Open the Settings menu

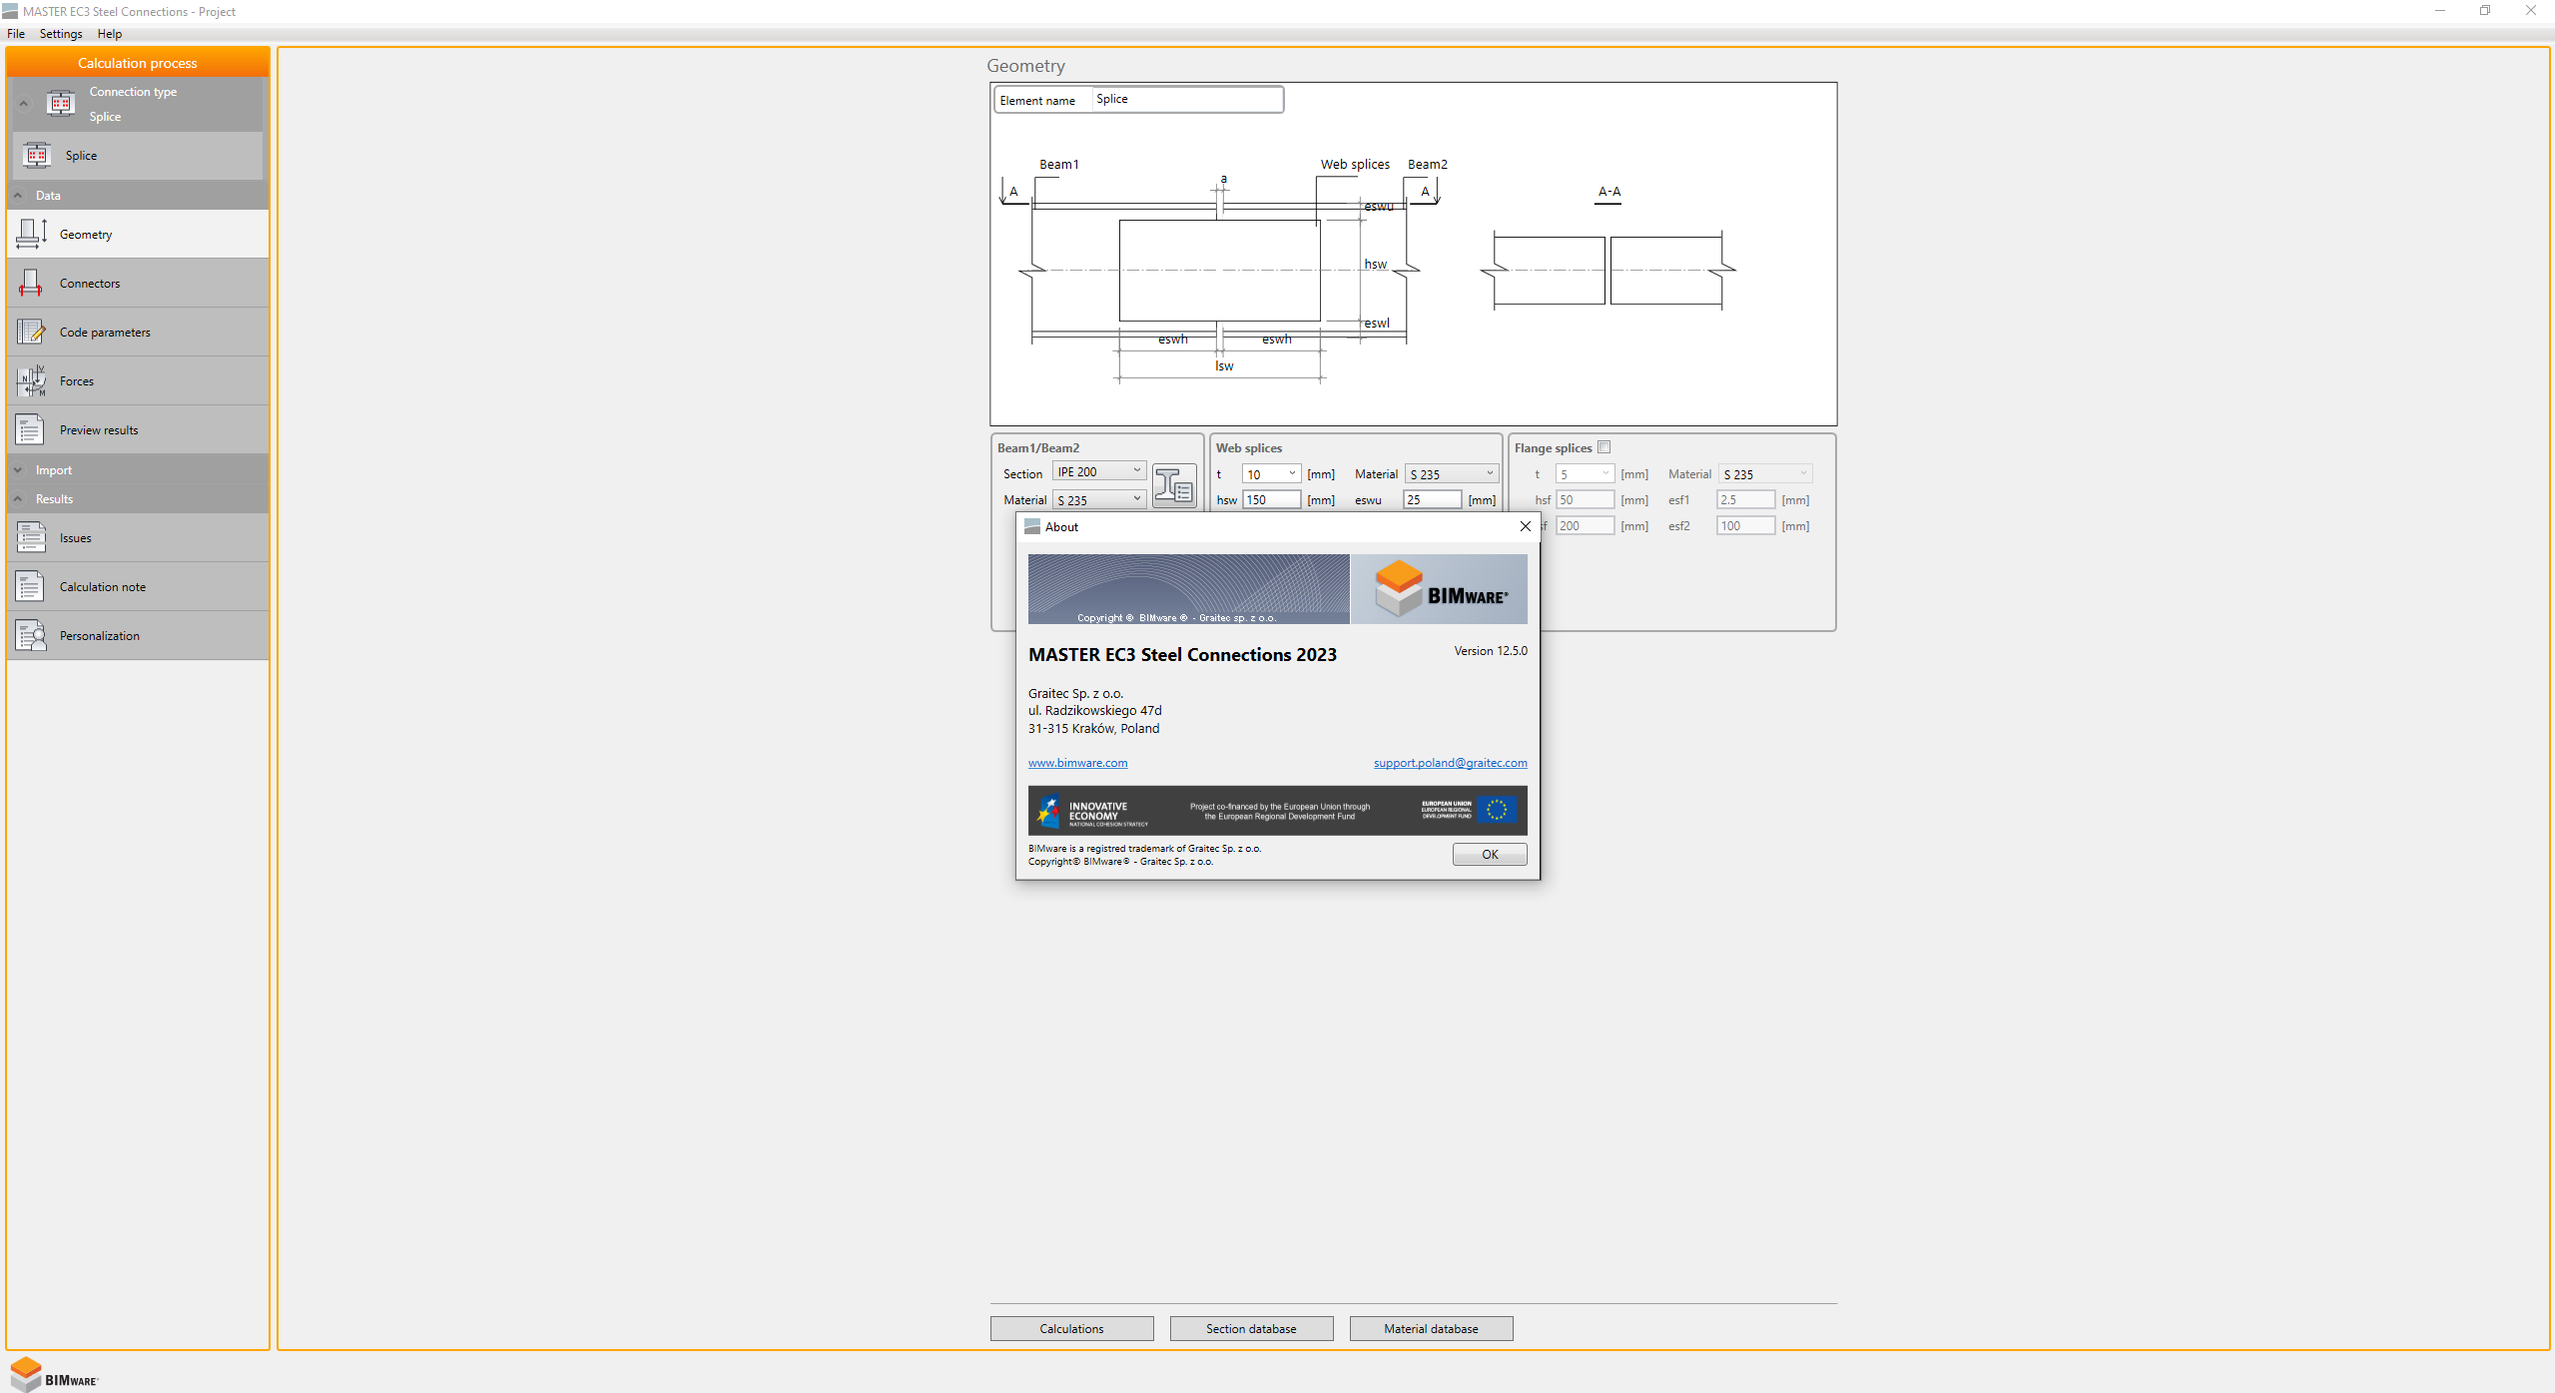point(61,34)
